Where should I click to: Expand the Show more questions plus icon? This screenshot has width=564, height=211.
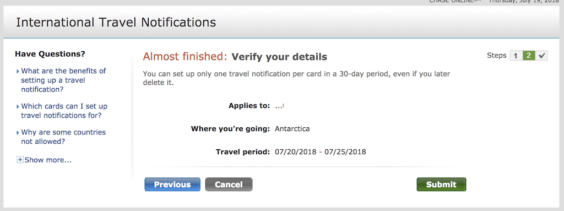coord(20,160)
